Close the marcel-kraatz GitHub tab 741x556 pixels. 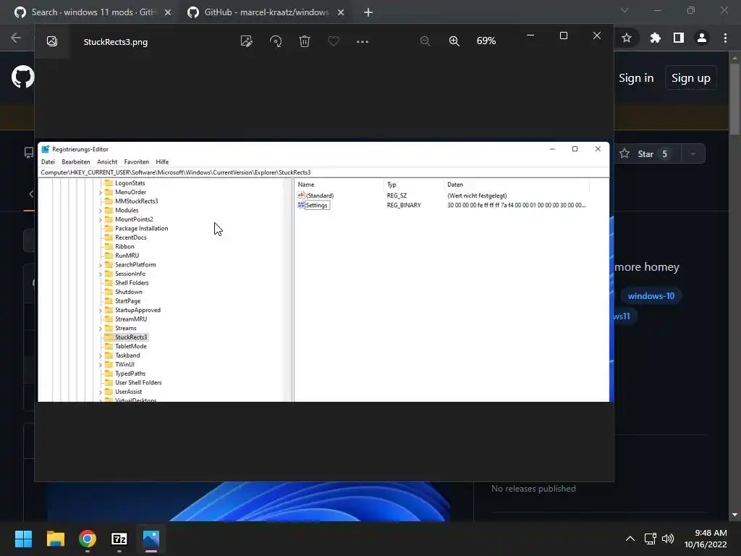coord(341,12)
